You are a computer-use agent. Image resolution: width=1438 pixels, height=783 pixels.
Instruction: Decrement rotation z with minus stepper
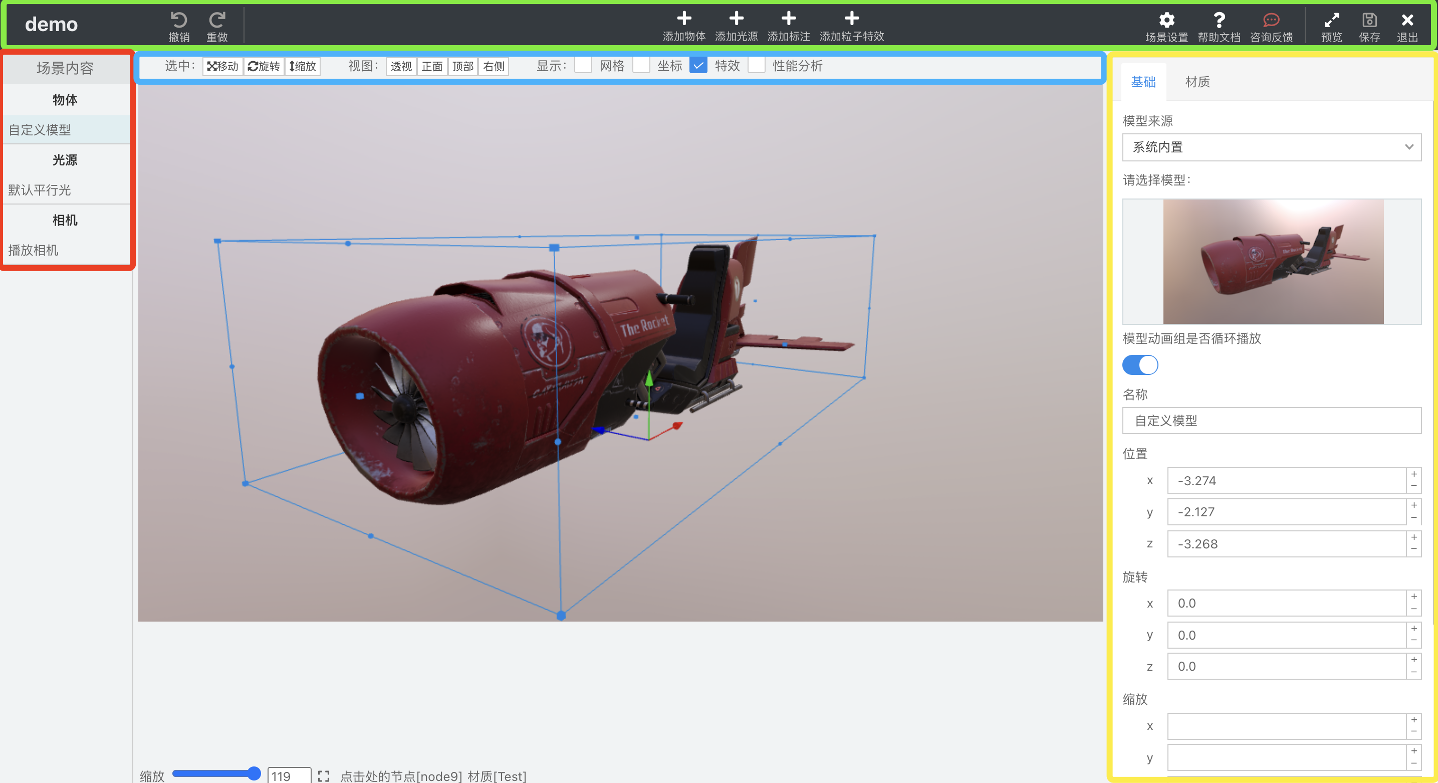point(1414,672)
